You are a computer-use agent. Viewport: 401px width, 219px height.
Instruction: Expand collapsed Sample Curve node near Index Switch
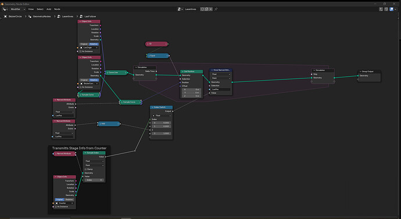(x=121, y=102)
